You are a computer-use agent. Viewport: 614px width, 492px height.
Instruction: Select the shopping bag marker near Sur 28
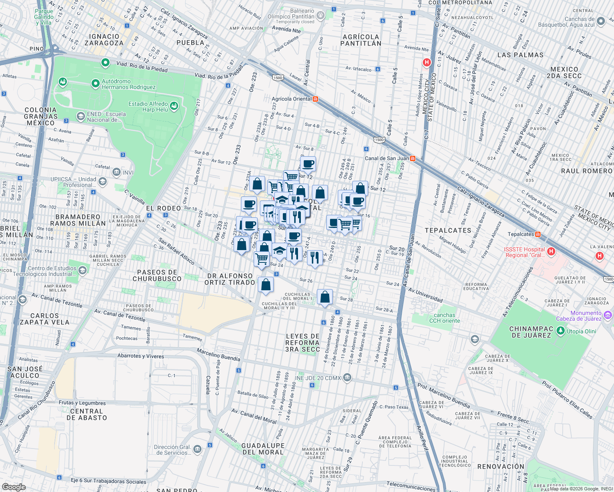[325, 297]
